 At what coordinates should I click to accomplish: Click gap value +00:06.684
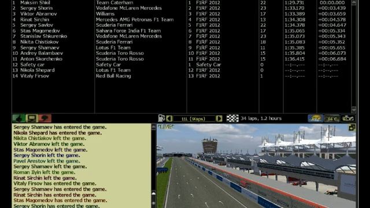click(x=332, y=59)
